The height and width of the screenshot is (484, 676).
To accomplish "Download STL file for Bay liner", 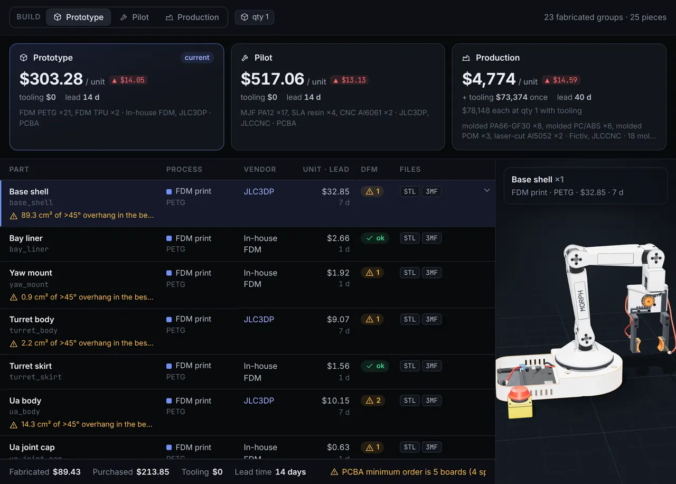I will pyautogui.click(x=410, y=238).
